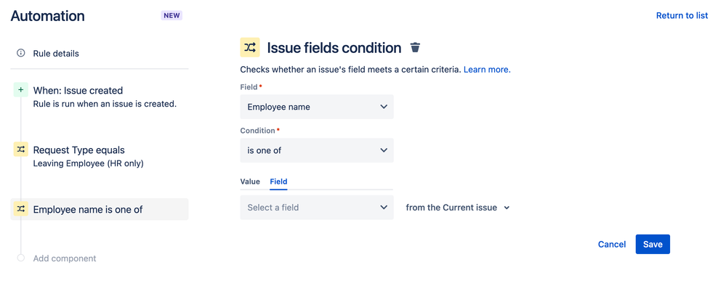Expand the 'from the Current issue' selector

pos(457,208)
